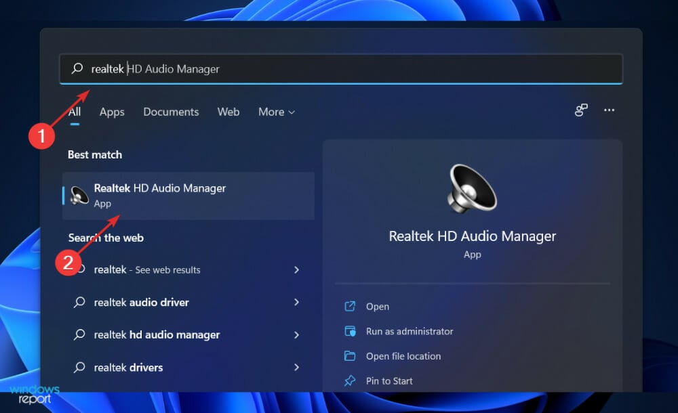Switch to the Documents tab

[x=171, y=112]
